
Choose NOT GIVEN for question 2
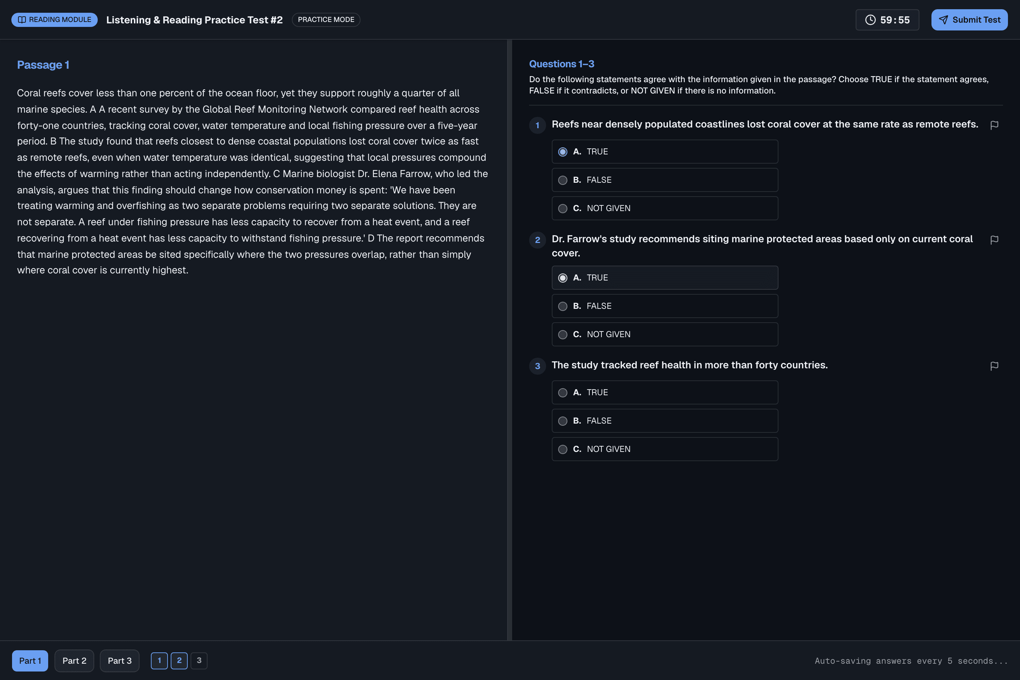tap(665, 334)
